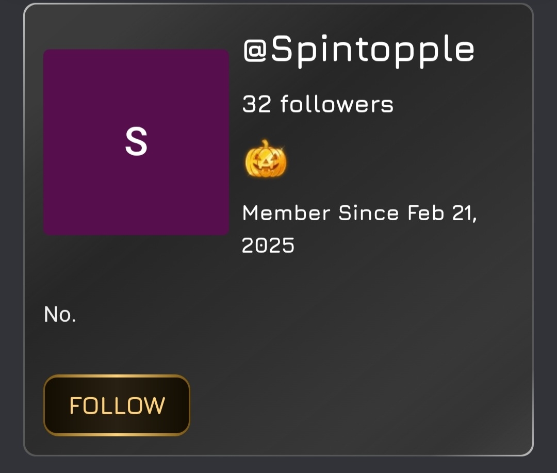Click the number 32 in follower count

click(257, 104)
